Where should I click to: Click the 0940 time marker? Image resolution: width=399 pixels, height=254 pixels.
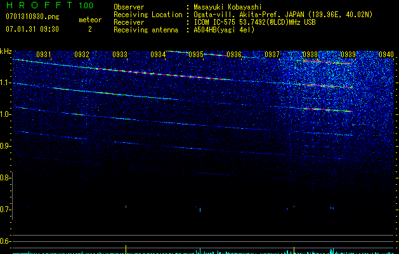click(x=386, y=54)
